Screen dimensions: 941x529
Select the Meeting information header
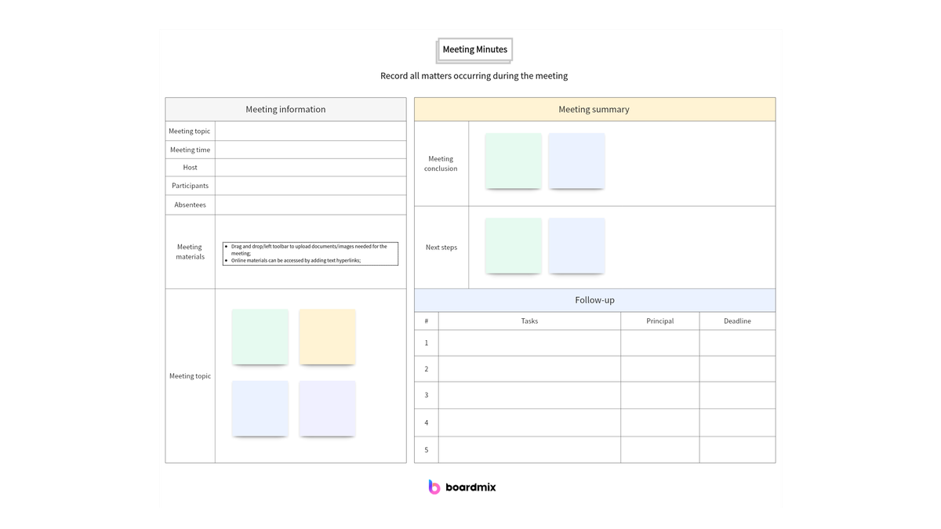pyautogui.click(x=285, y=109)
